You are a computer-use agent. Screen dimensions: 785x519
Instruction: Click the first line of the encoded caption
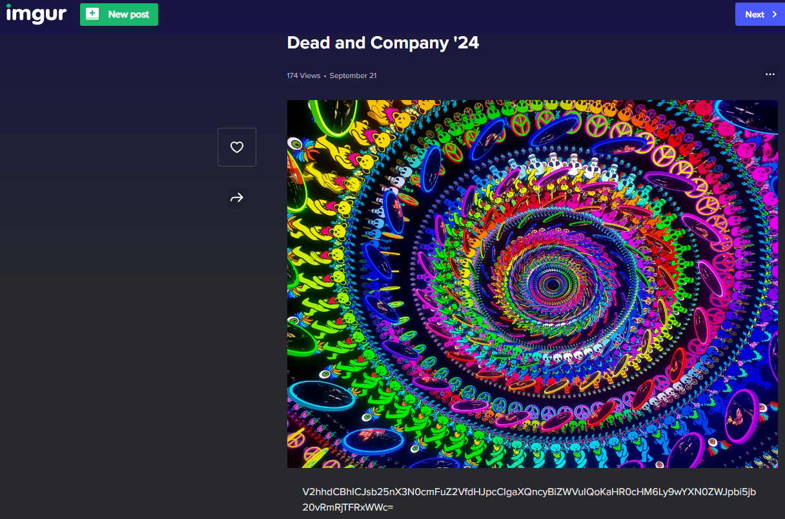[529, 493]
